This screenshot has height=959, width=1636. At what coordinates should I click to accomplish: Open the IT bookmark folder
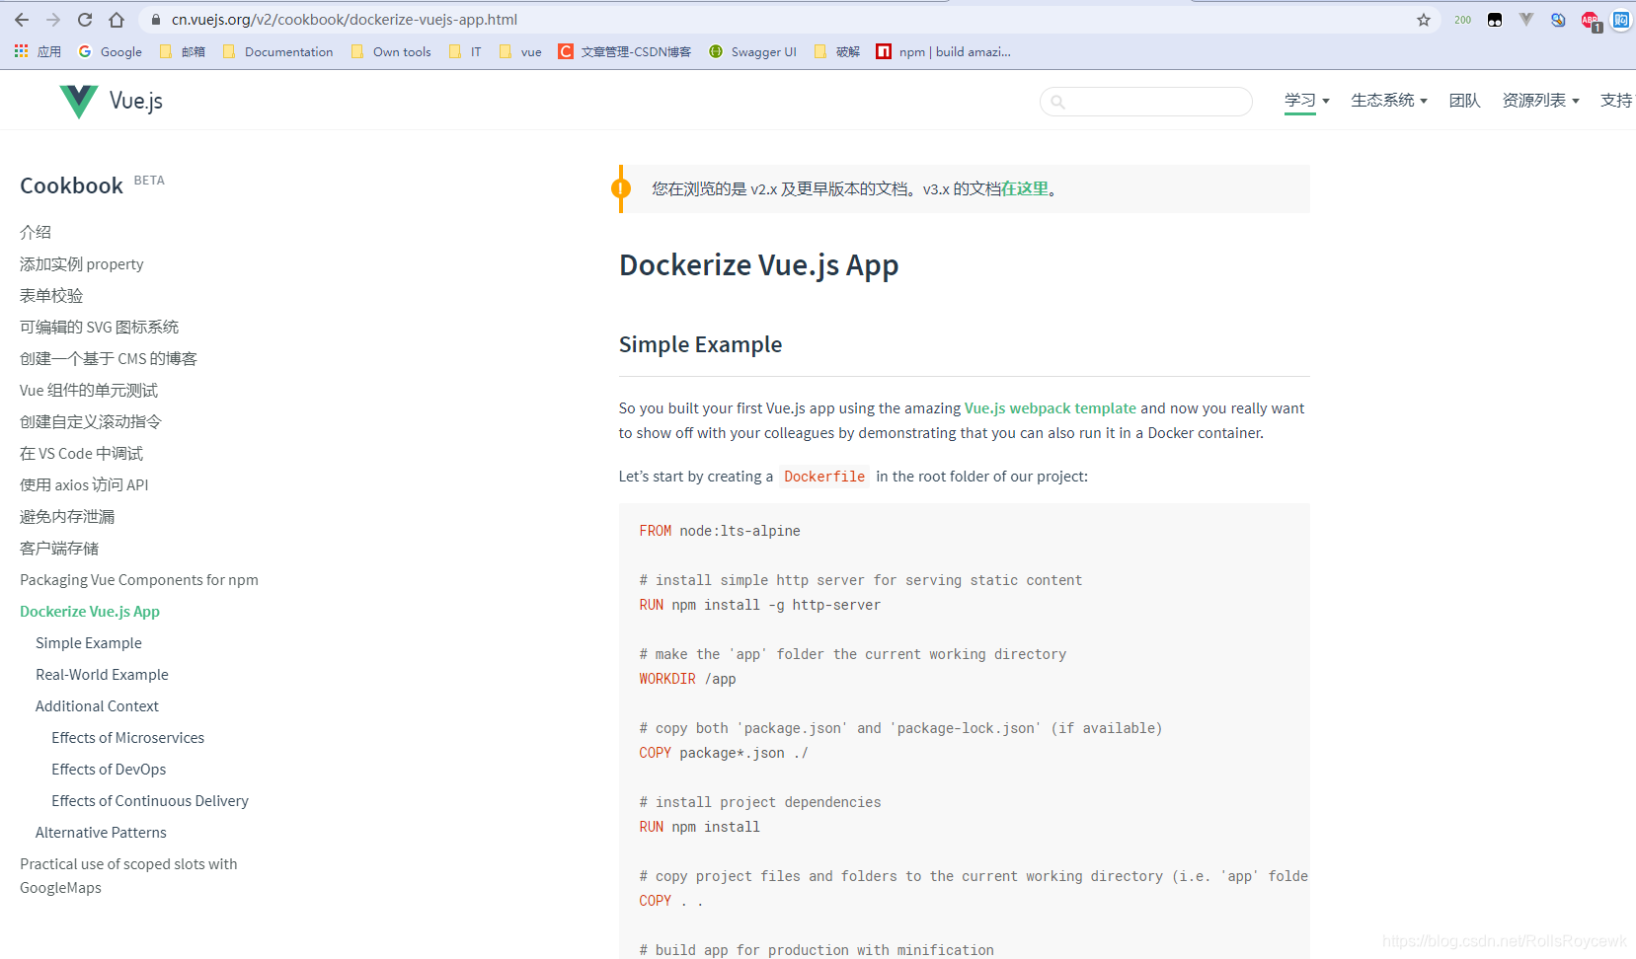pos(465,51)
